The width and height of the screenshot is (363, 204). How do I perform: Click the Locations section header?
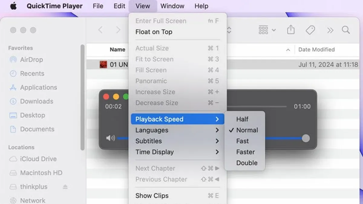21,147
